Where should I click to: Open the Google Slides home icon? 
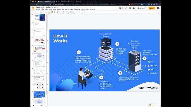pyautogui.click(x=33, y=8)
